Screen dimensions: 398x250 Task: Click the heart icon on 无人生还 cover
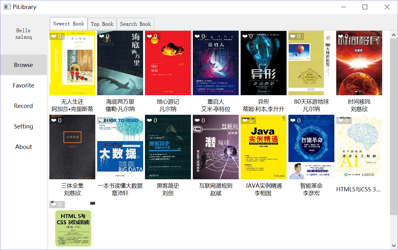54,37
